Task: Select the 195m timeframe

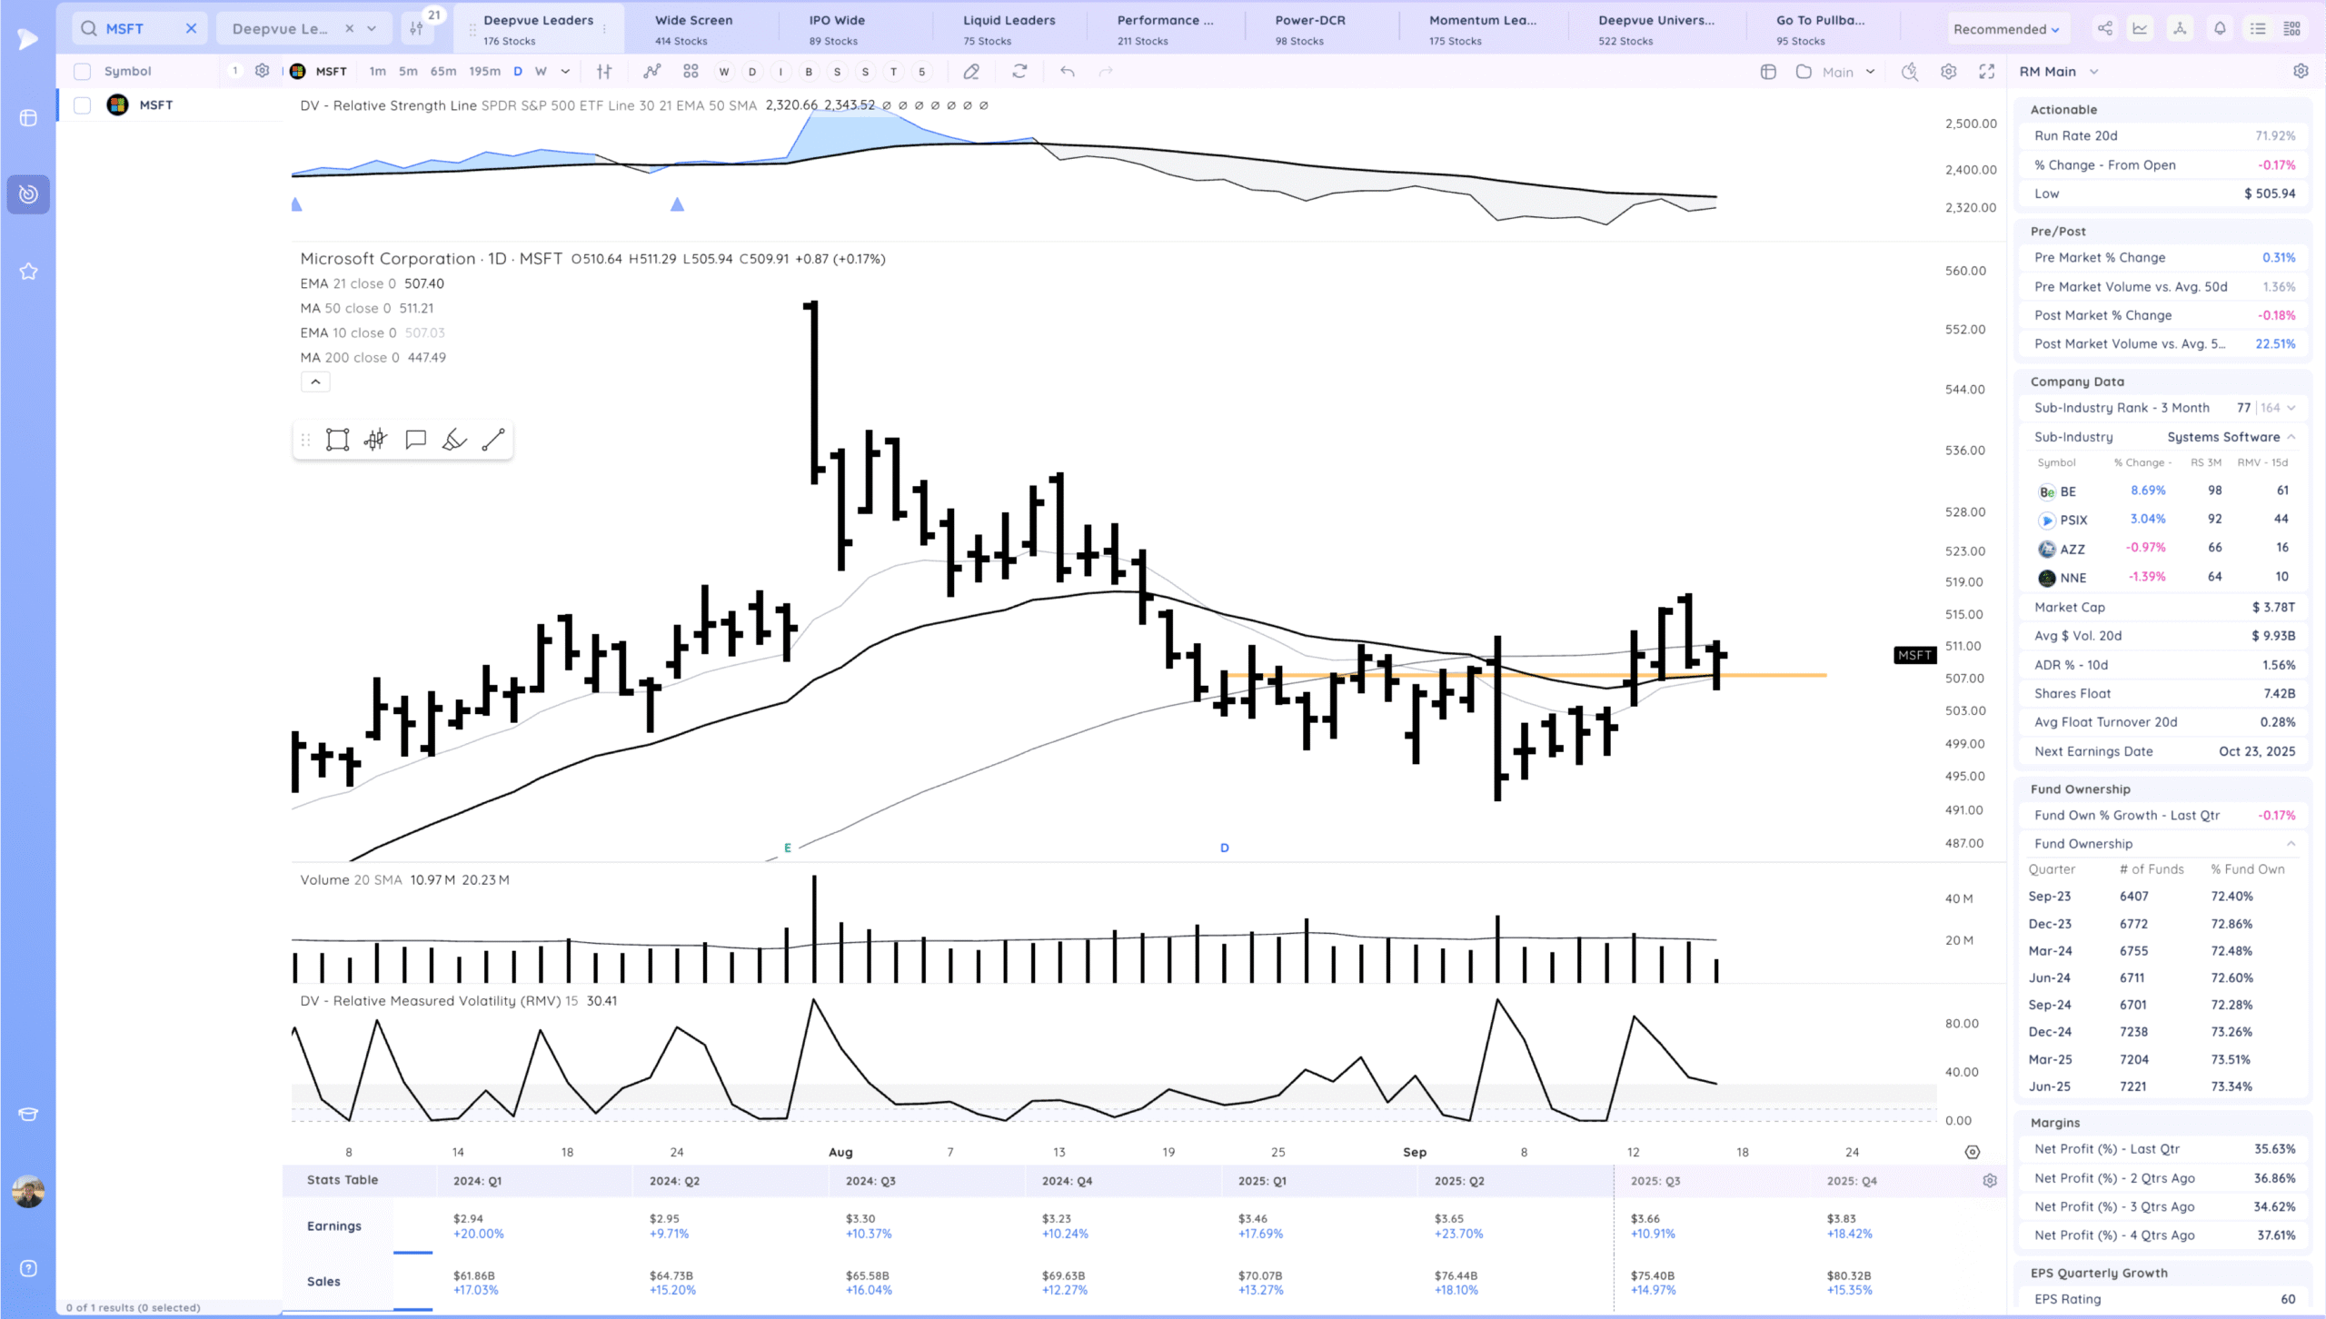Action: [x=484, y=71]
